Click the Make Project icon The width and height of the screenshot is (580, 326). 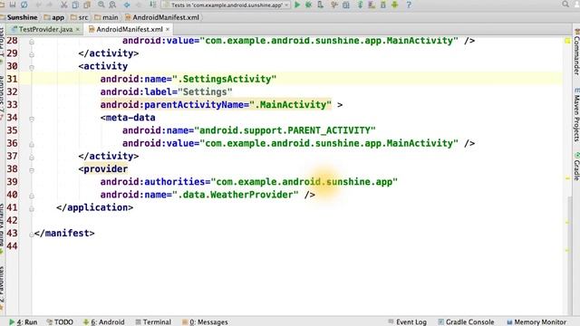click(x=153, y=5)
